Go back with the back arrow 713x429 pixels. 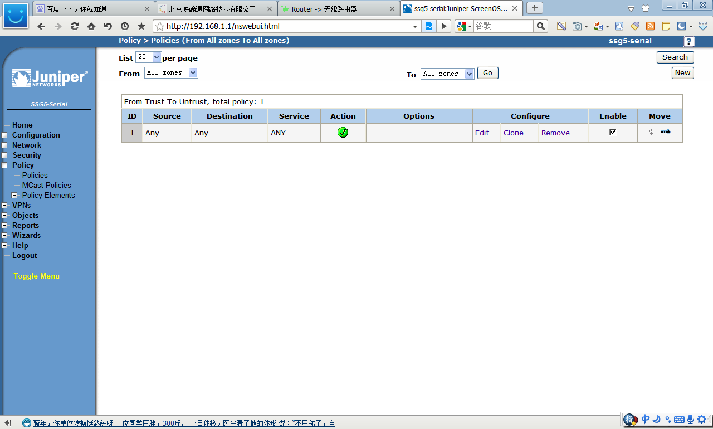(x=41, y=26)
